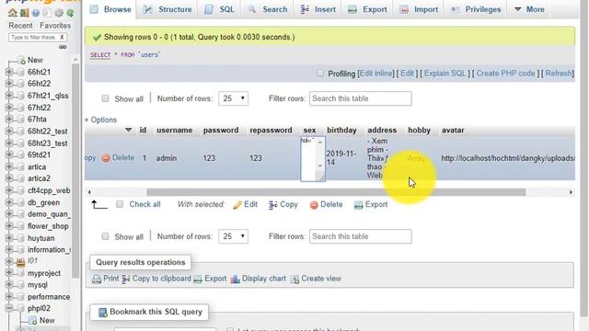The image size is (589, 331).
Task: Open the bottom Number of rows dropdown
Action: (233, 236)
